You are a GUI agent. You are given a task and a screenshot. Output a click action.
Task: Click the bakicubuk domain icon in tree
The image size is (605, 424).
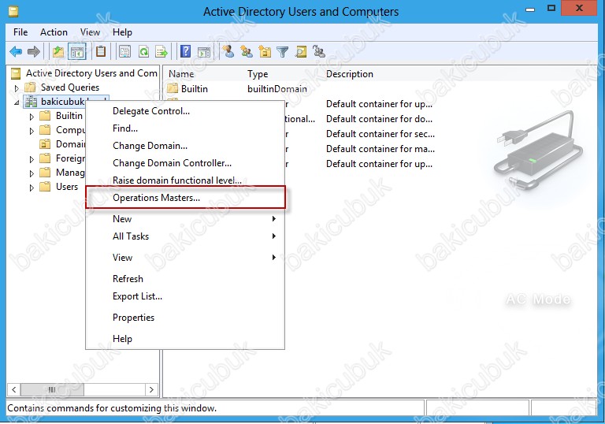pyautogui.click(x=31, y=102)
